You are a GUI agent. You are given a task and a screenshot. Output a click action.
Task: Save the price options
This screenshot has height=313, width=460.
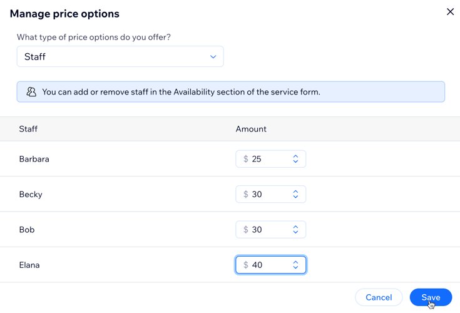pyautogui.click(x=431, y=297)
